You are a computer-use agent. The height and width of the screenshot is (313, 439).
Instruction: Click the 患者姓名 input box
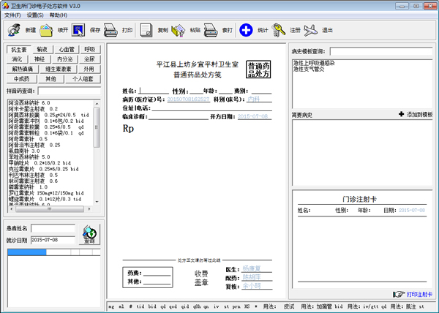click(53, 228)
